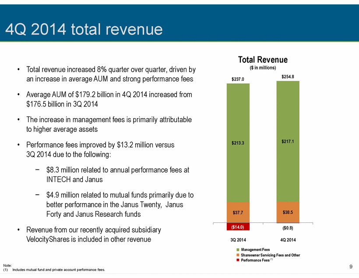Click the 'Performance Fees' legend label
The height and width of the screenshot is (278, 359).
[x=255, y=260]
